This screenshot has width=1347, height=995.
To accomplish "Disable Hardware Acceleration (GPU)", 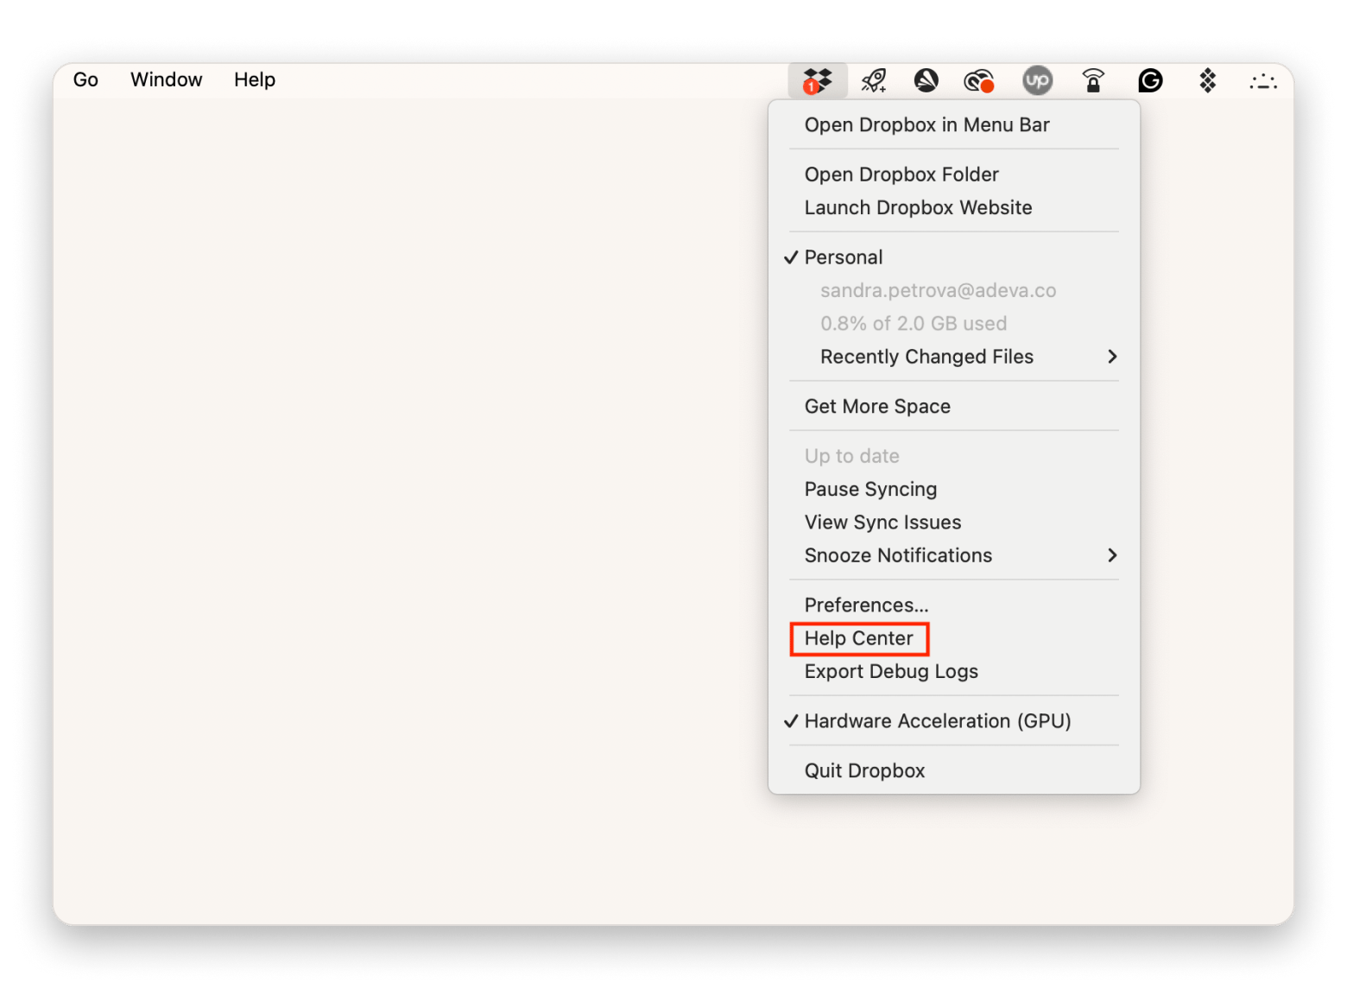I will click(x=937, y=721).
